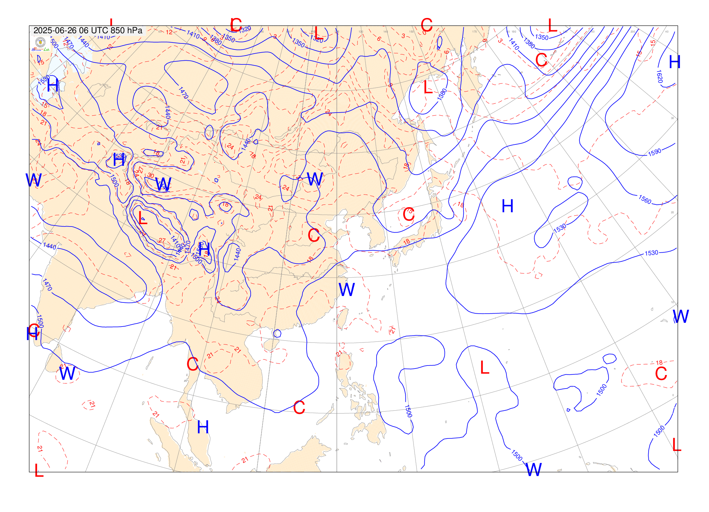Select the blue H over the Pacific east of Japan

tap(507, 206)
